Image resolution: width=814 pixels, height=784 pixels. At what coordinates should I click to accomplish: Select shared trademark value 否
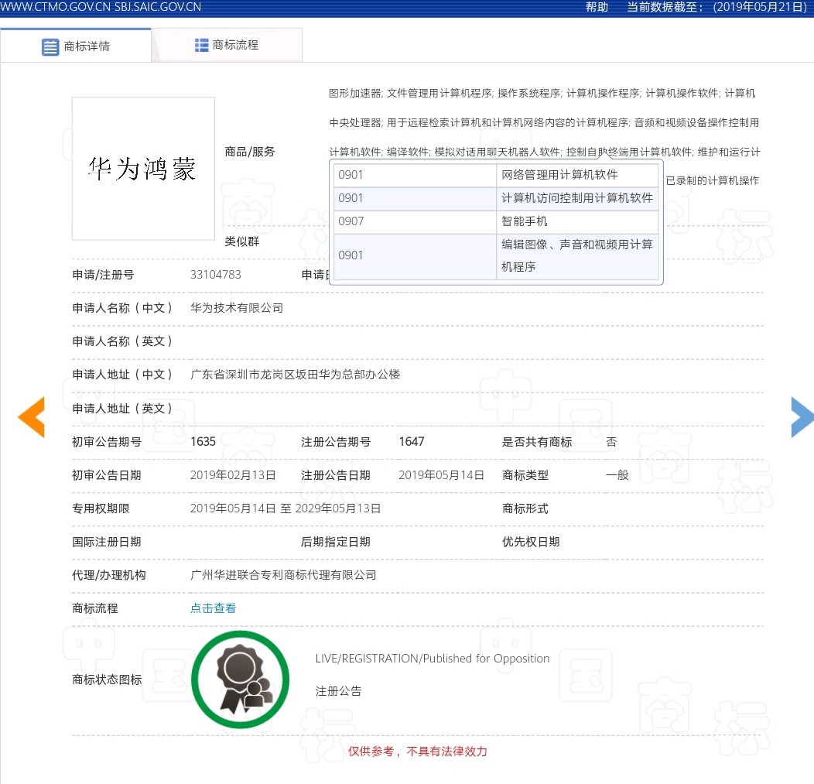tap(611, 442)
